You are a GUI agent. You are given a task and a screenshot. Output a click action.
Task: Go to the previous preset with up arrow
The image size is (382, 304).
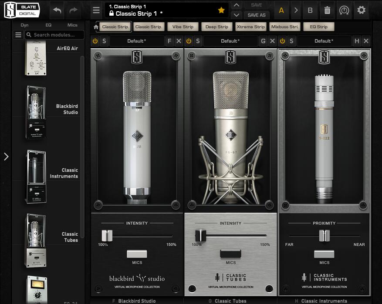coord(237,5)
